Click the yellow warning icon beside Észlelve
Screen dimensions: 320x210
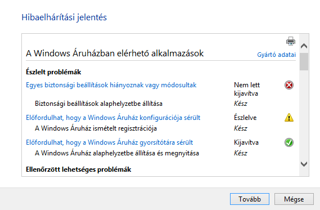[289, 118]
